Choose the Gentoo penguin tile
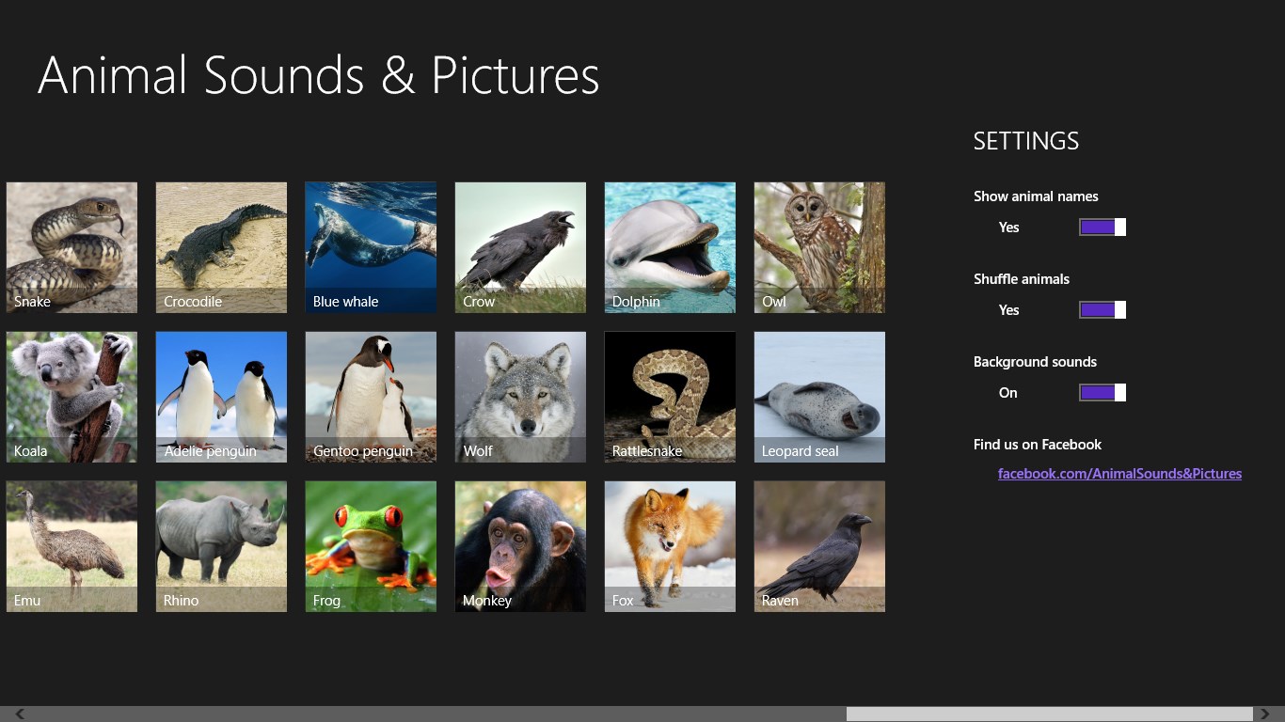This screenshot has height=722, width=1285. click(371, 397)
